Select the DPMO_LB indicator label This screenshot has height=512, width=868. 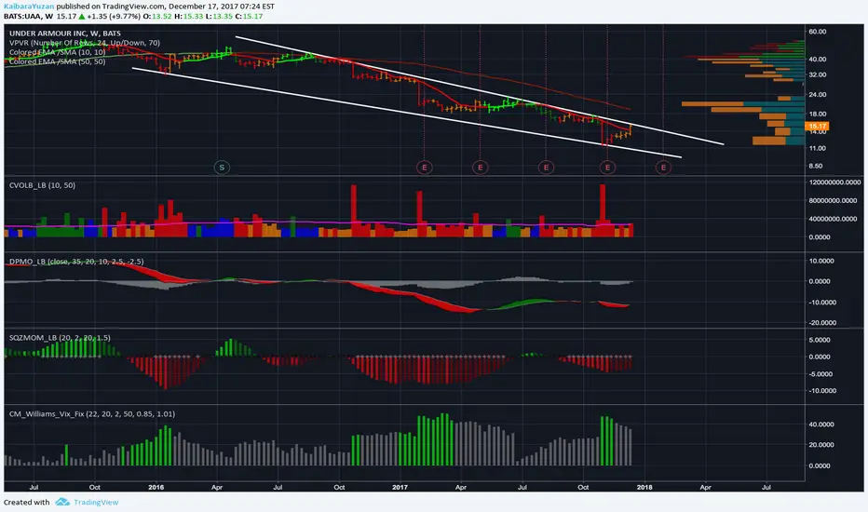pos(76,262)
